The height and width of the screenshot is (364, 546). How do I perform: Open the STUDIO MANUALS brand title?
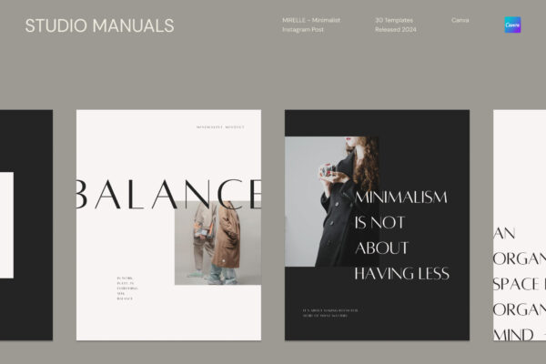pyautogui.click(x=99, y=25)
